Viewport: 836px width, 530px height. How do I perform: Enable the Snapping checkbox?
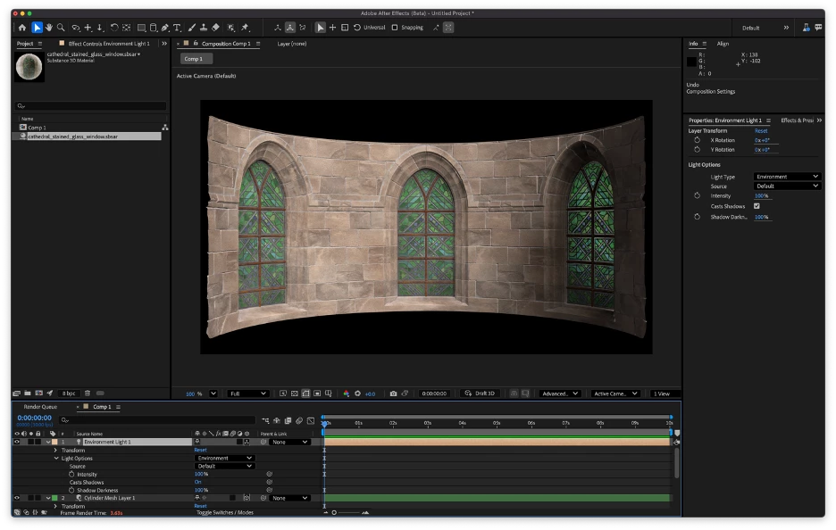[395, 28]
